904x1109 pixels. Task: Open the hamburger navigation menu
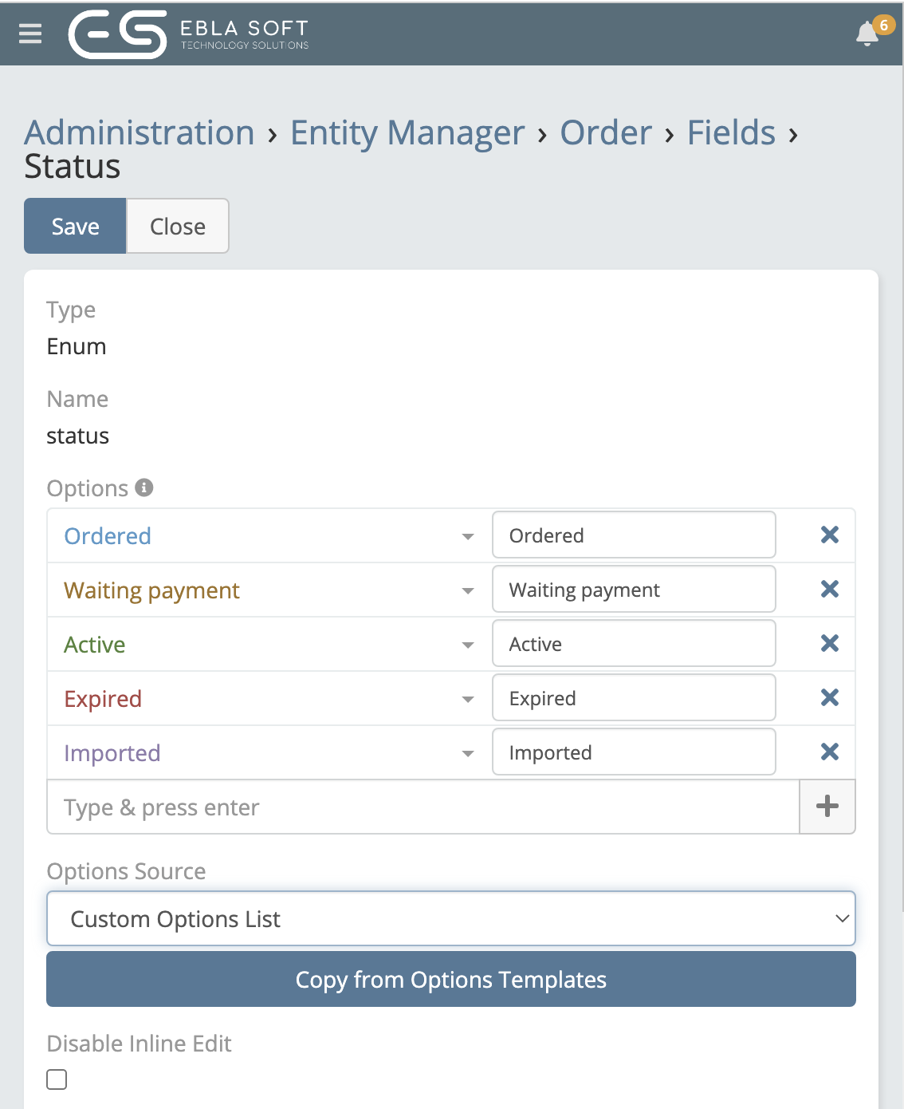coord(30,34)
